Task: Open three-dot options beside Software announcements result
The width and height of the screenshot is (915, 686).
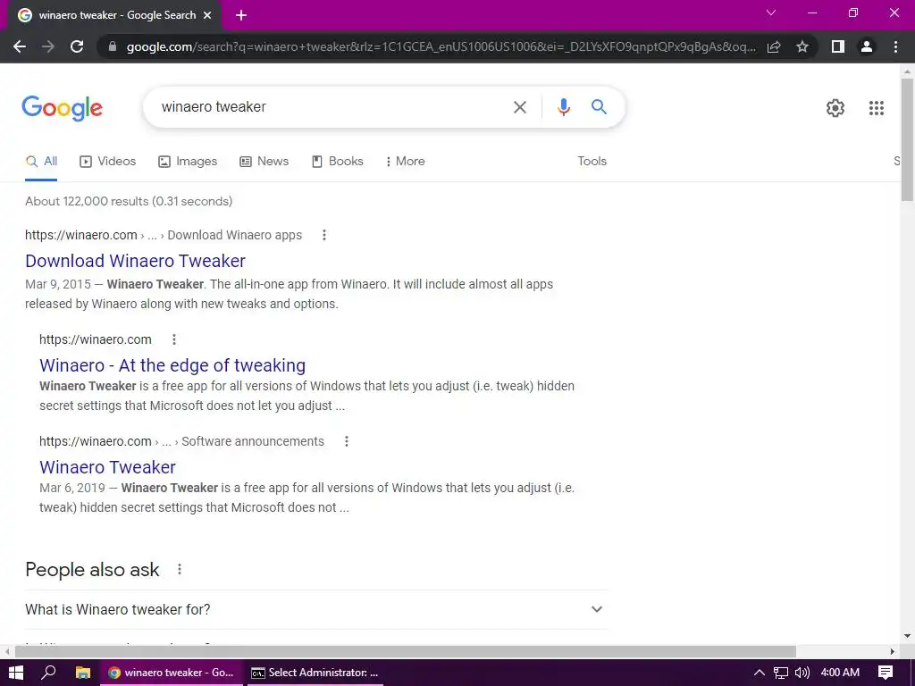Action: click(x=346, y=441)
